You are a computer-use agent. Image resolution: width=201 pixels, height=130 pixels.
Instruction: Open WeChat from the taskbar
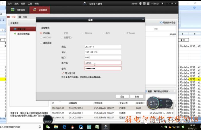48,127
